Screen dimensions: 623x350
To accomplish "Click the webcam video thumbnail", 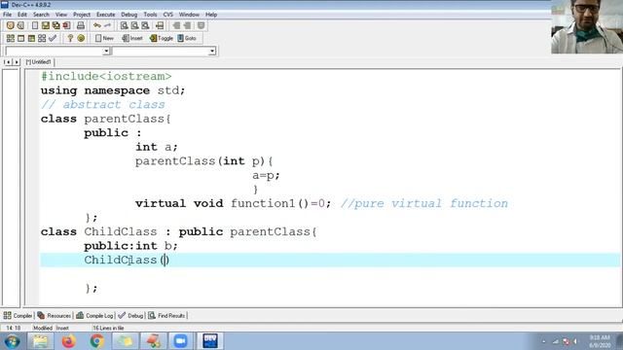I will 587,26.
